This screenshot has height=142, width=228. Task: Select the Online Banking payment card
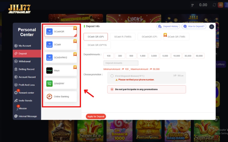pyautogui.click(x=61, y=97)
